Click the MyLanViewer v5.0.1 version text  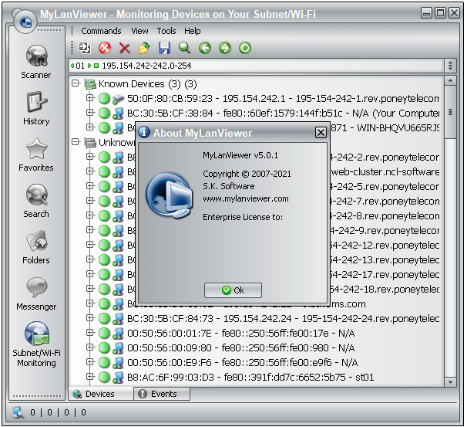pos(240,155)
